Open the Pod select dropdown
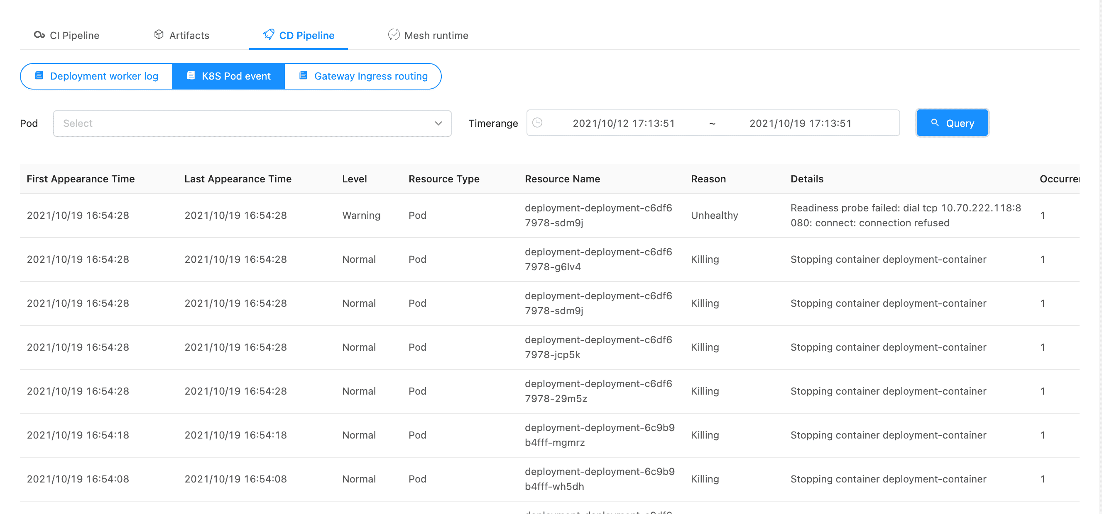 tap(252, 124)
